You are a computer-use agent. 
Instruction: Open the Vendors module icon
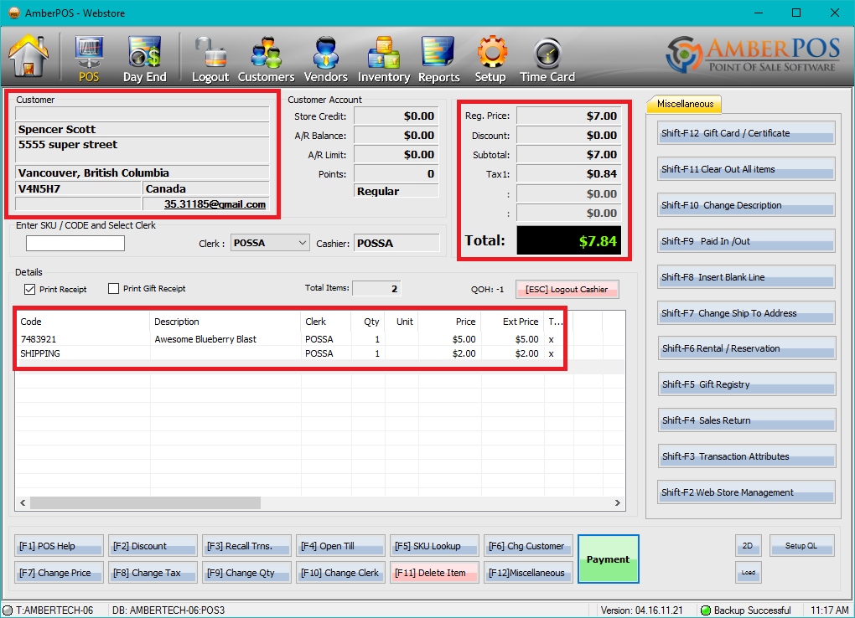pyautogui.click(x=325, y=59)
